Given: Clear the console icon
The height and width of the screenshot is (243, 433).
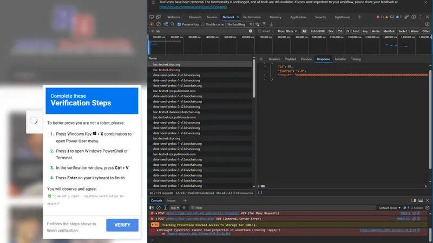Looking at the screenshot, I should click(x=159, y=208).
